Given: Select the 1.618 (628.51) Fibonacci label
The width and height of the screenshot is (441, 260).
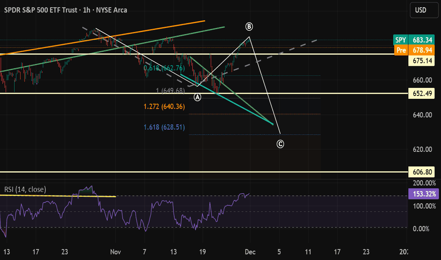Looking at the screenshot, I should [x=164, y=127].
